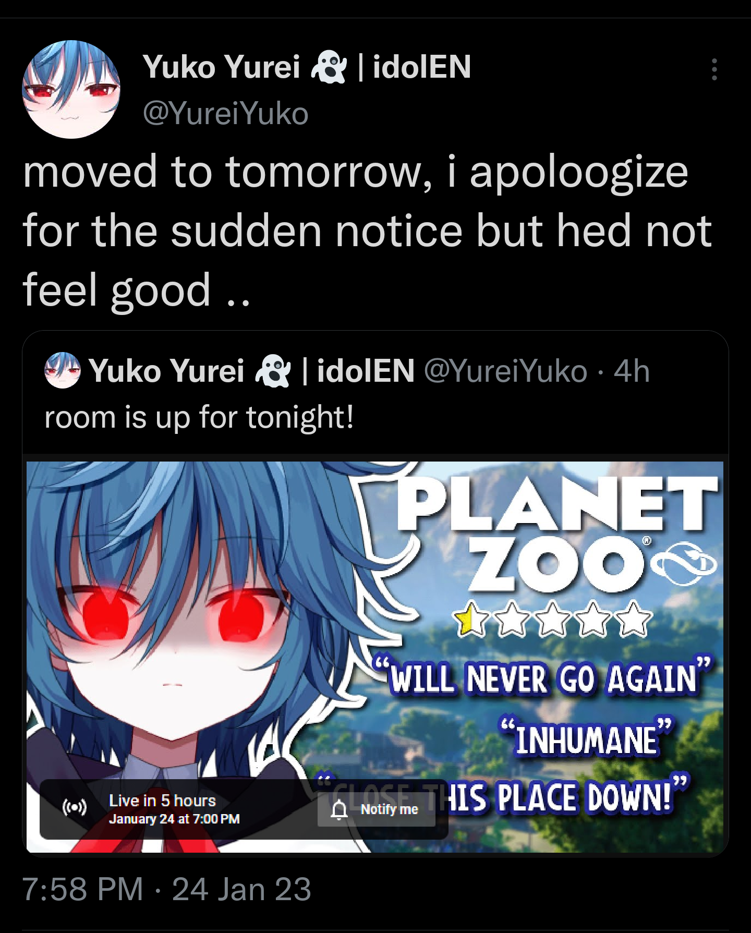The height and width of the screenshot is (933, 751).
Task: Click 'Live in 5 hours' schedule label
Action: 162,801
